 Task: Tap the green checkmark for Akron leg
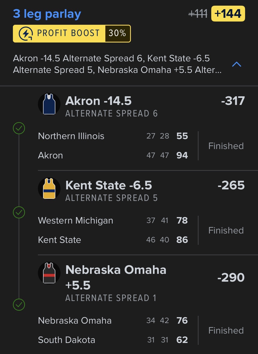[19, 128]
